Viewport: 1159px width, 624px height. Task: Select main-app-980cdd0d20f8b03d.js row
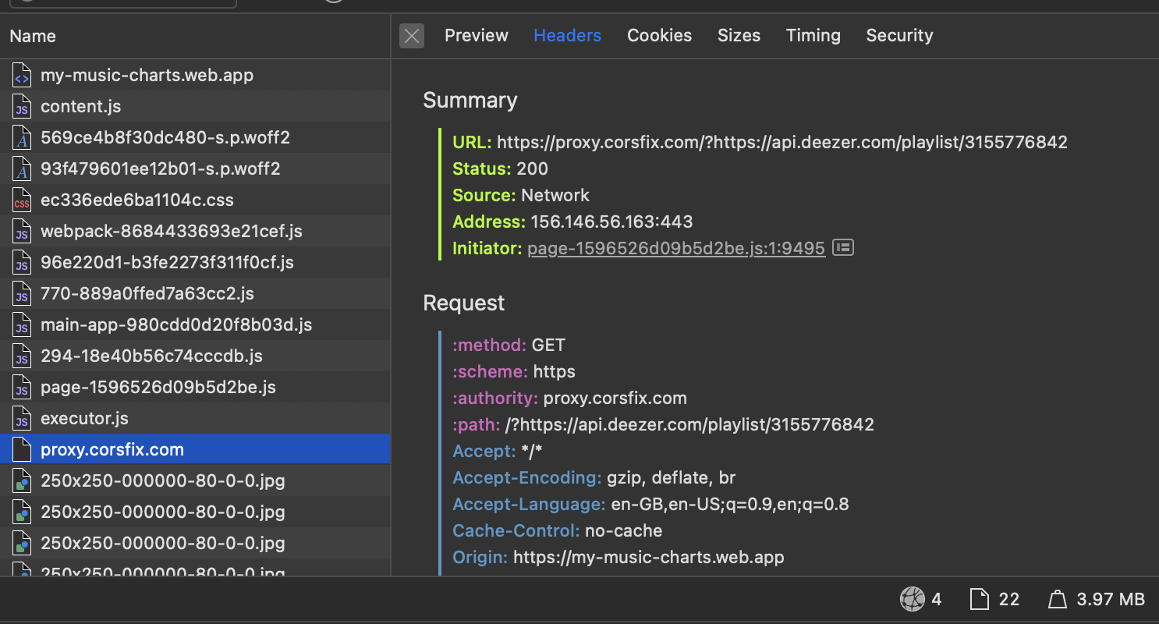[195, 325]
